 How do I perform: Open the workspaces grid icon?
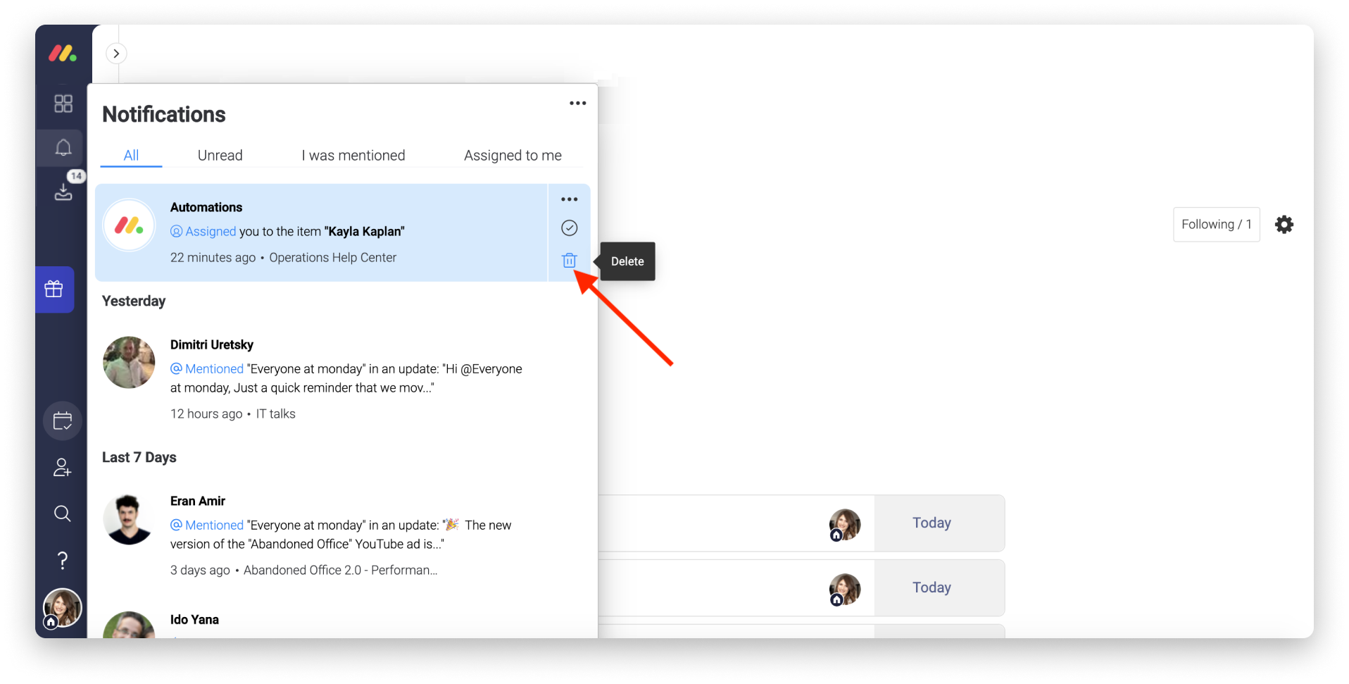63,104
